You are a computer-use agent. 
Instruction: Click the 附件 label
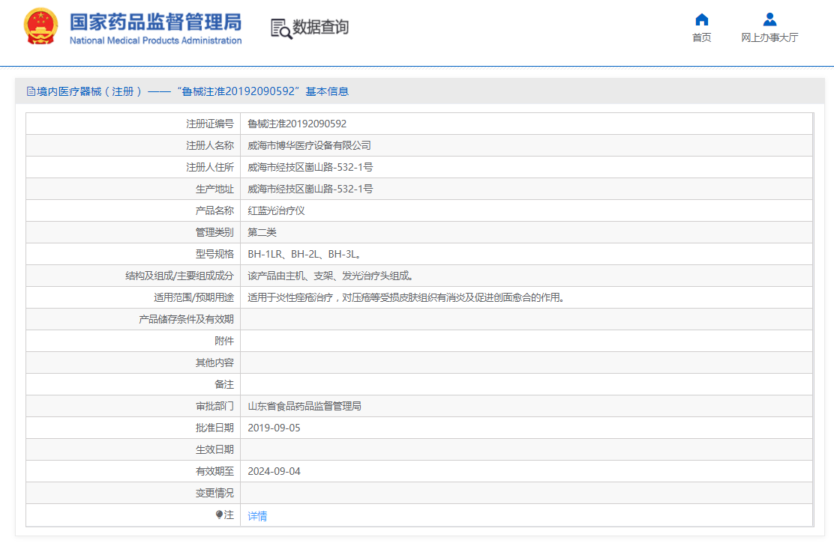tap(224, 342)
